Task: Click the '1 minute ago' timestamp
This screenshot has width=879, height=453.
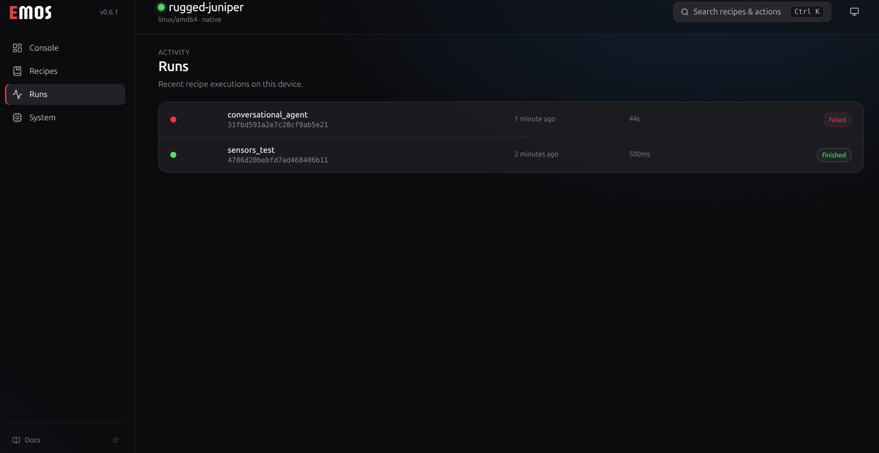Action: point(535,119)
